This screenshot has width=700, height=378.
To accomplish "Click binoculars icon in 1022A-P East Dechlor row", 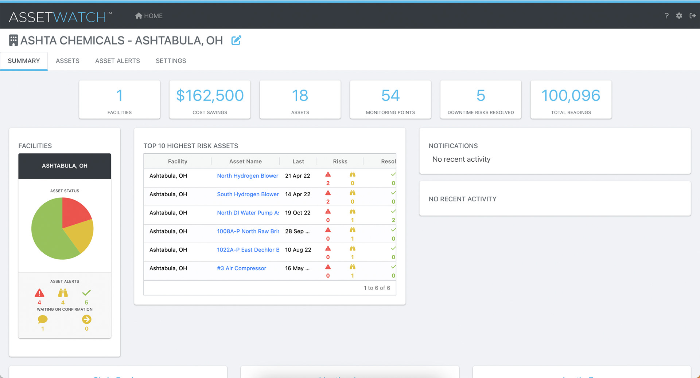I will [353, 249].
